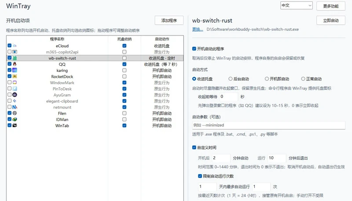
Task: Click the 运行 minutes exit input
Action: pyautogui.click(x=277, y=158)
